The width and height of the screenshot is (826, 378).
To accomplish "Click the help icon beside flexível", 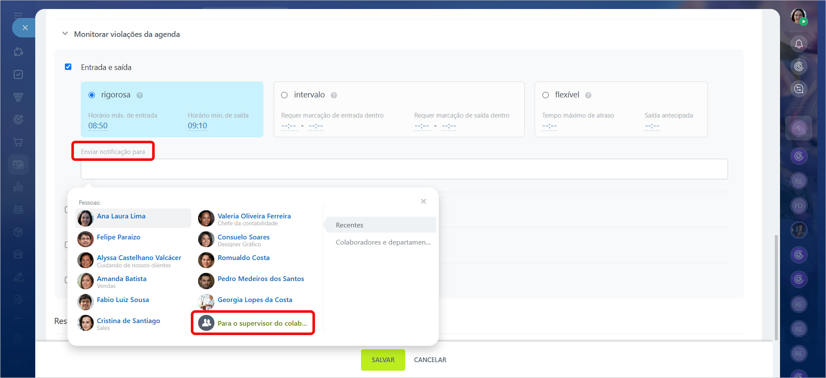I will [x=588, y=95].
